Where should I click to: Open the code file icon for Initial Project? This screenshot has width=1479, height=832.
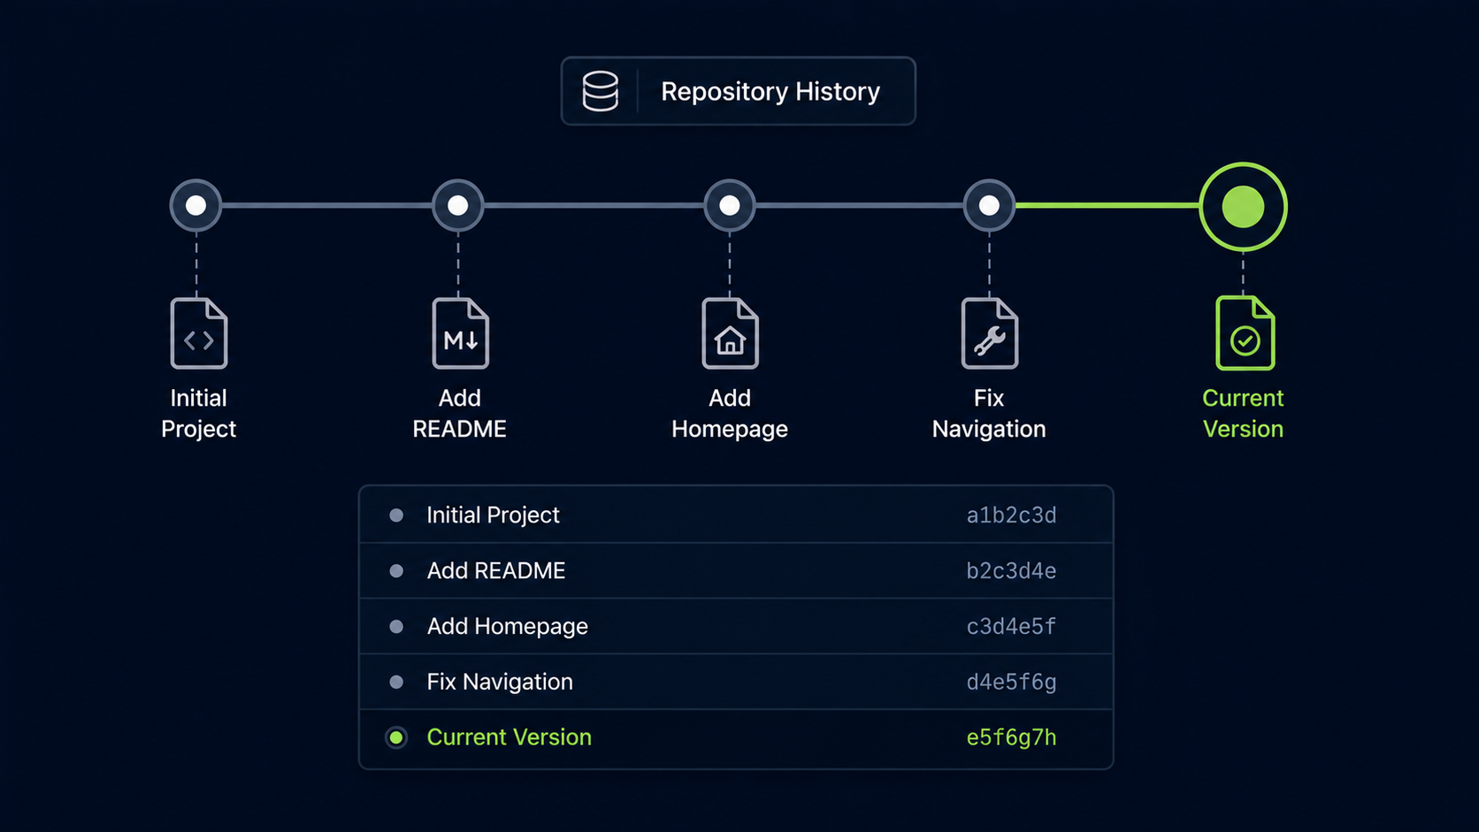point(199,333)
